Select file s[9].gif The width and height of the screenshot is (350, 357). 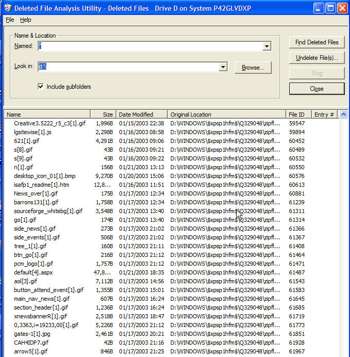click(23, 158)
